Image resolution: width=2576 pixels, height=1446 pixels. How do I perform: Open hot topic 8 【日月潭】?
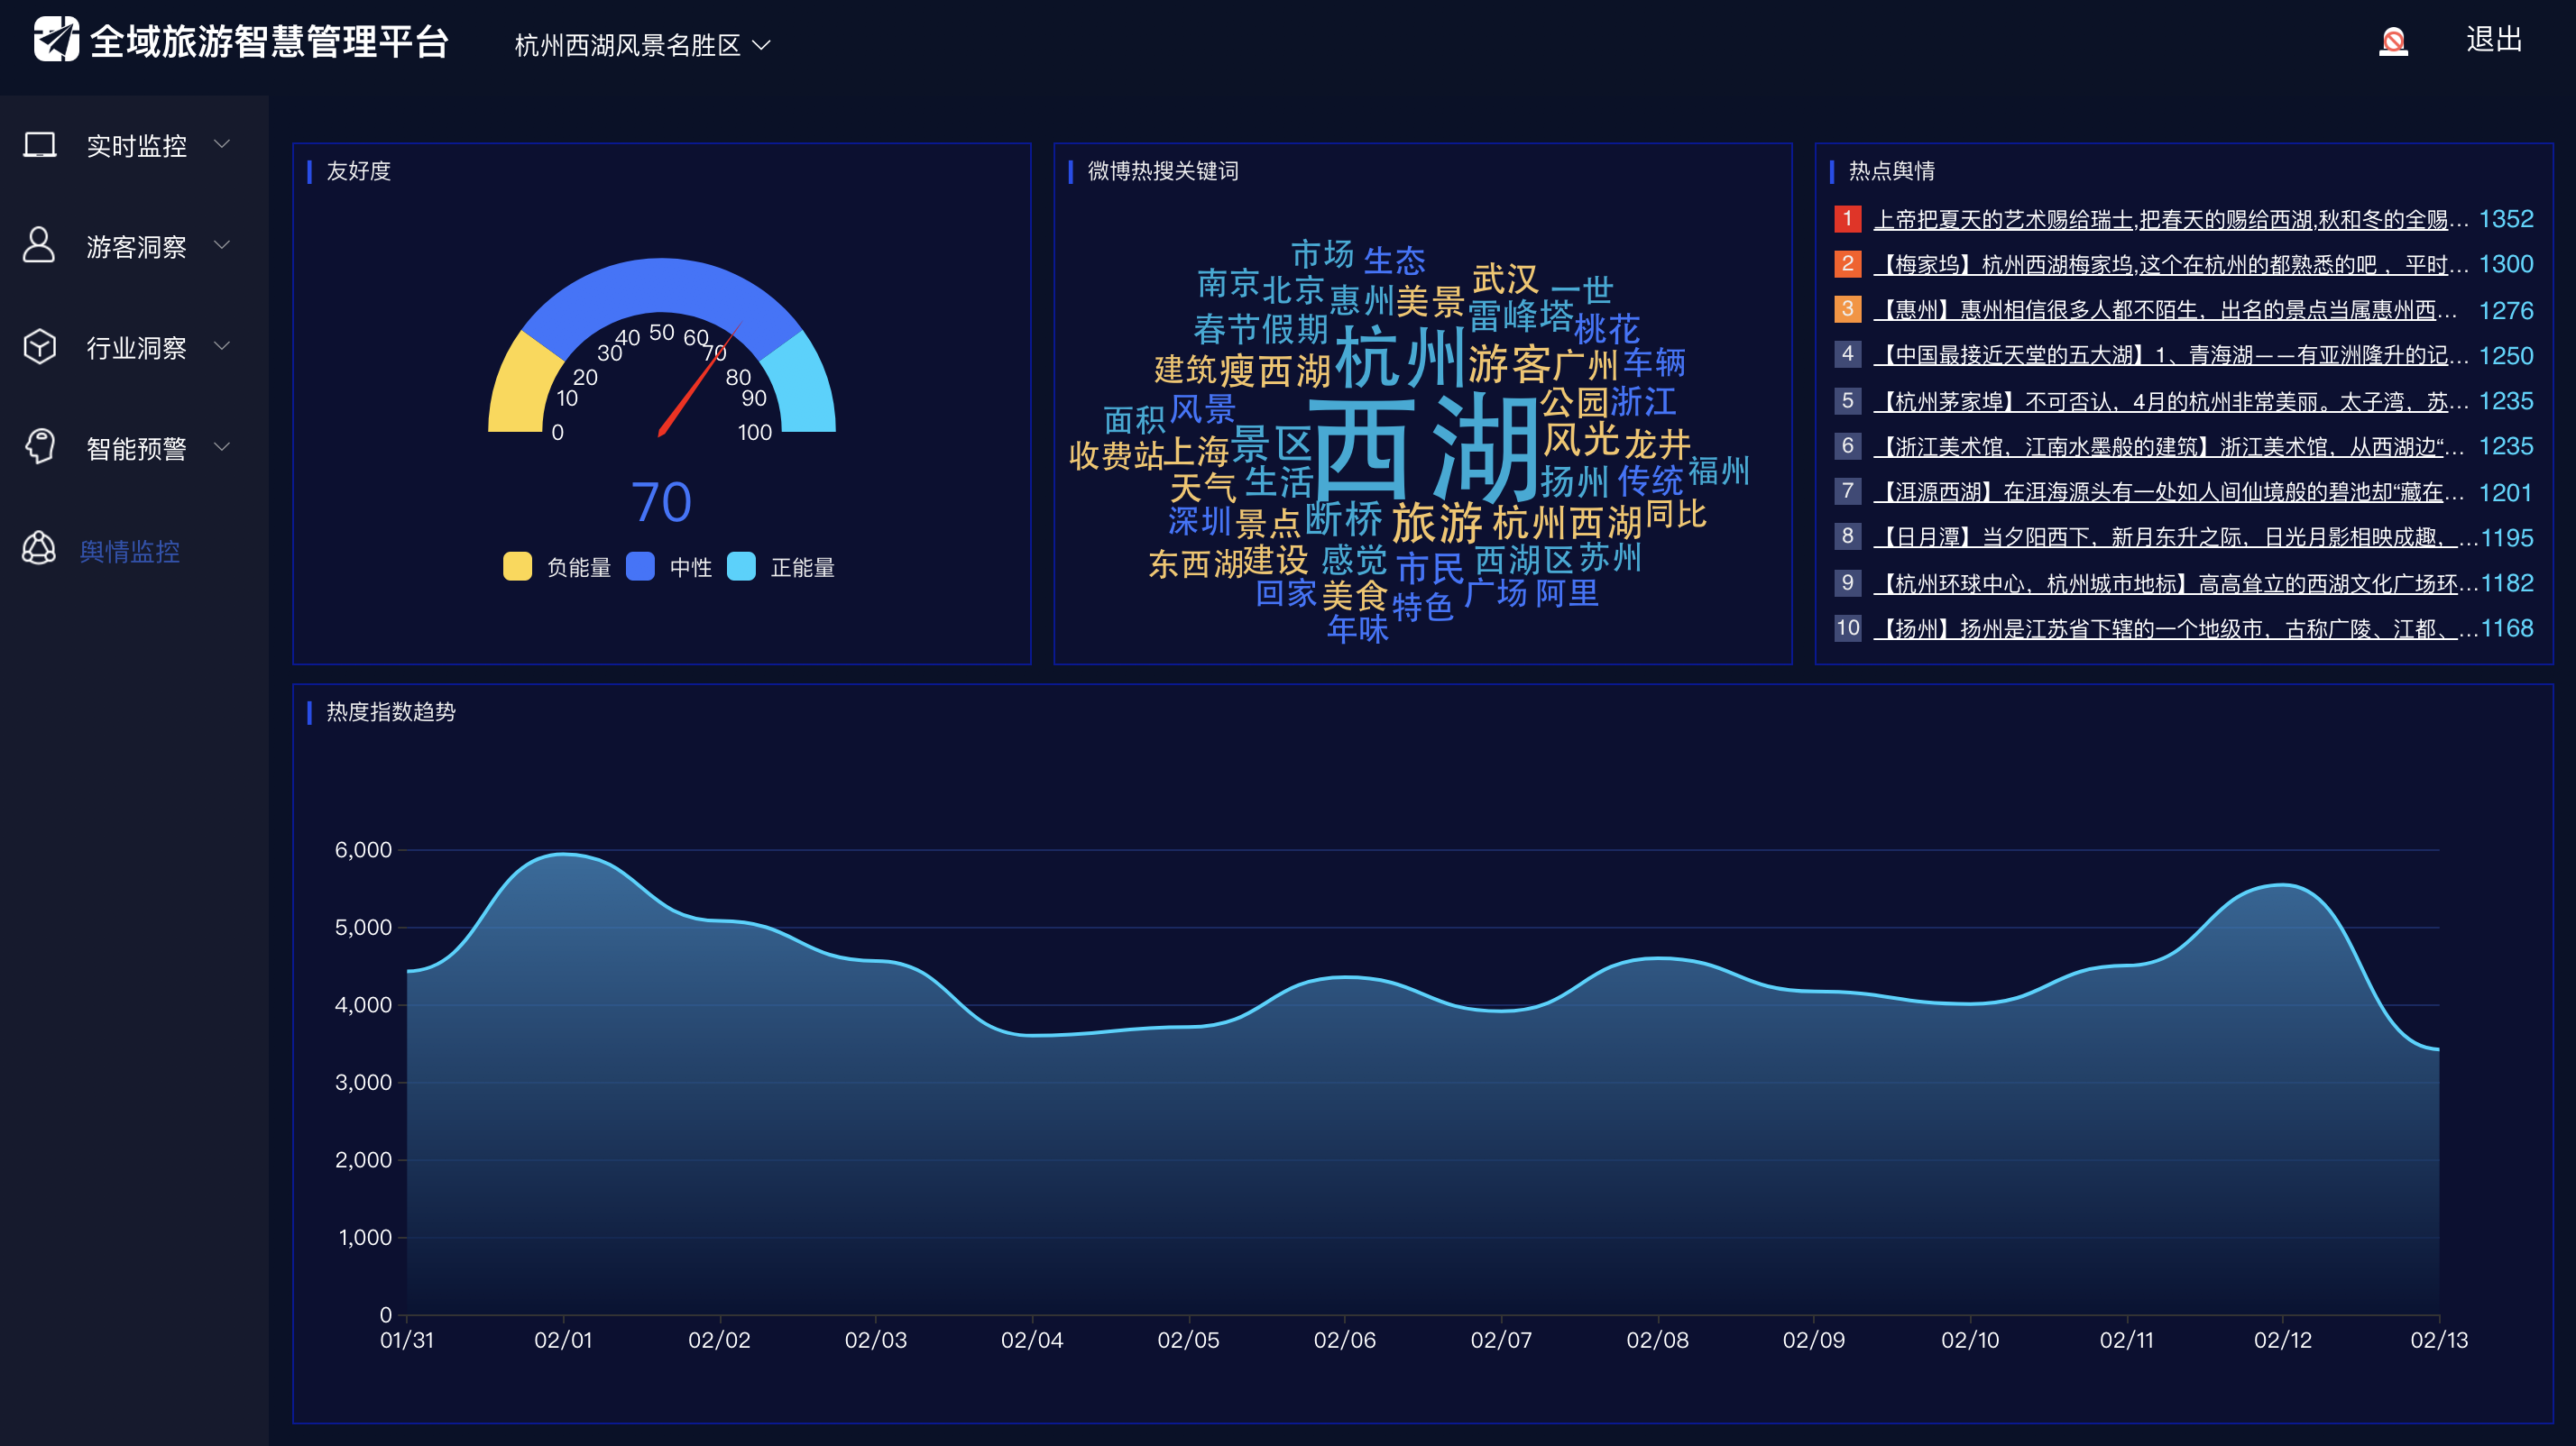coord(2175,537)
